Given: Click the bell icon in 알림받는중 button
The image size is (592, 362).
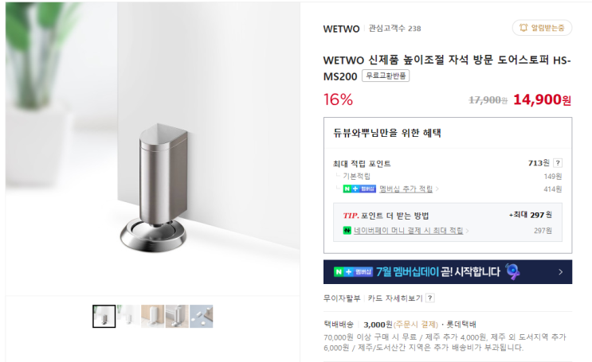Looking at the screenshot, I should pos(523,28).
